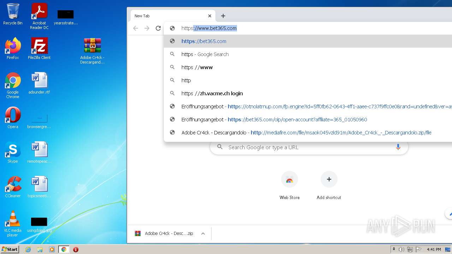Screen dimensions: 452x254
Task: Open the media player taskbar icon
Action: pyautogui.click(x=52, y=249)
